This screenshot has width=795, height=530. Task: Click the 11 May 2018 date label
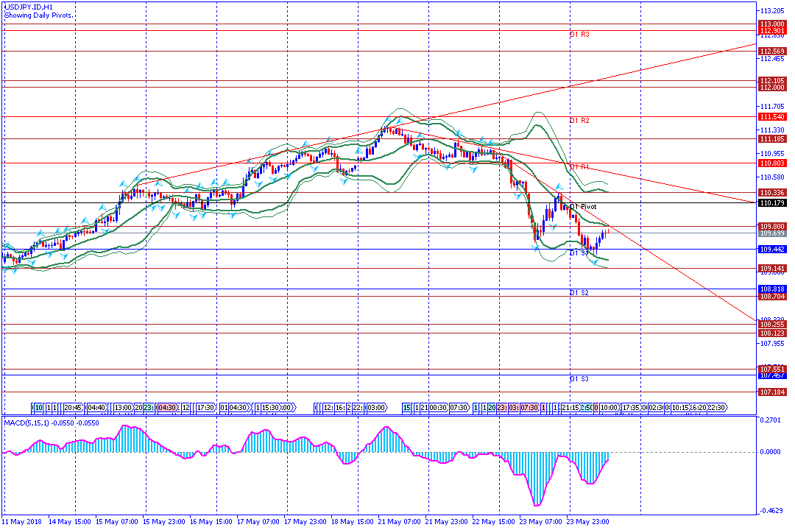coord(22,522)
